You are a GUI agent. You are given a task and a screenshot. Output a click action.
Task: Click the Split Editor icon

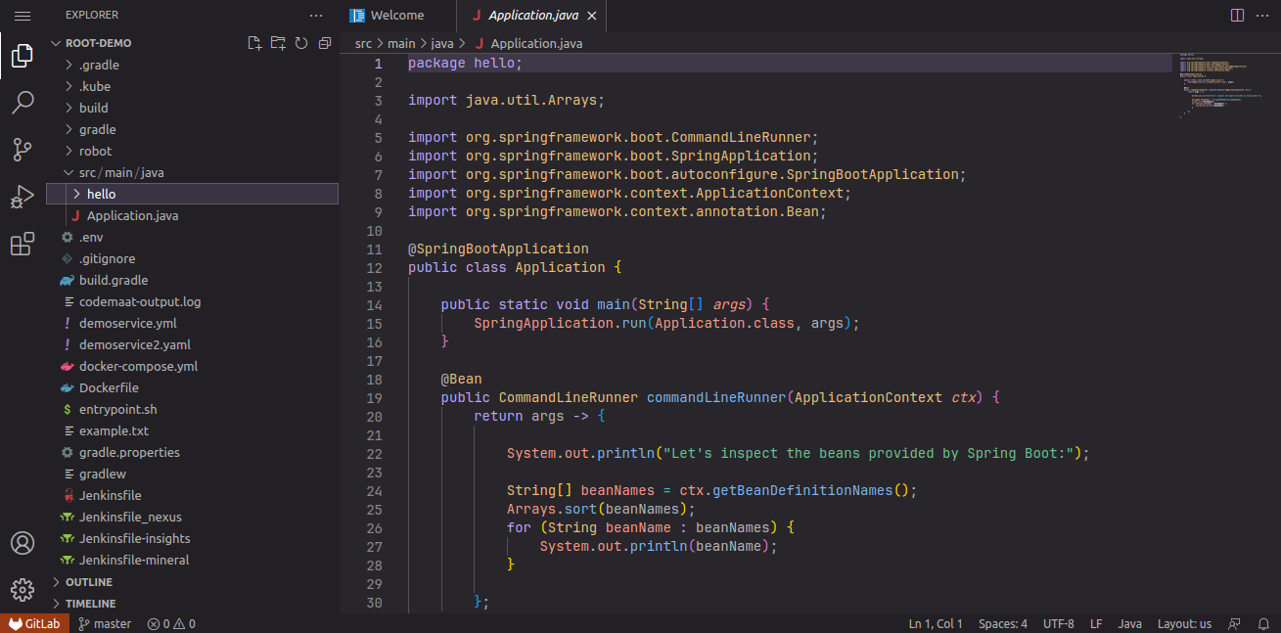tap(1237, 16)
